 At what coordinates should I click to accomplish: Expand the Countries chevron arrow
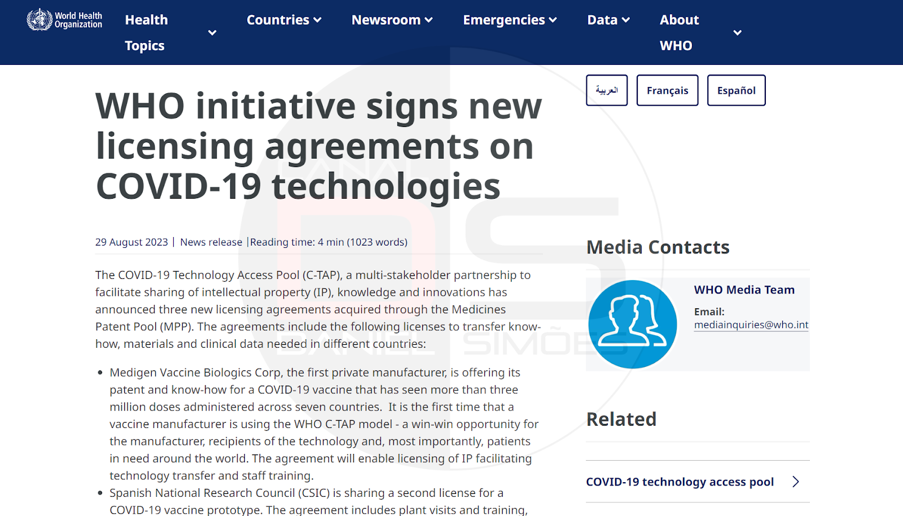pyautogui.click(x=318, y=20)
